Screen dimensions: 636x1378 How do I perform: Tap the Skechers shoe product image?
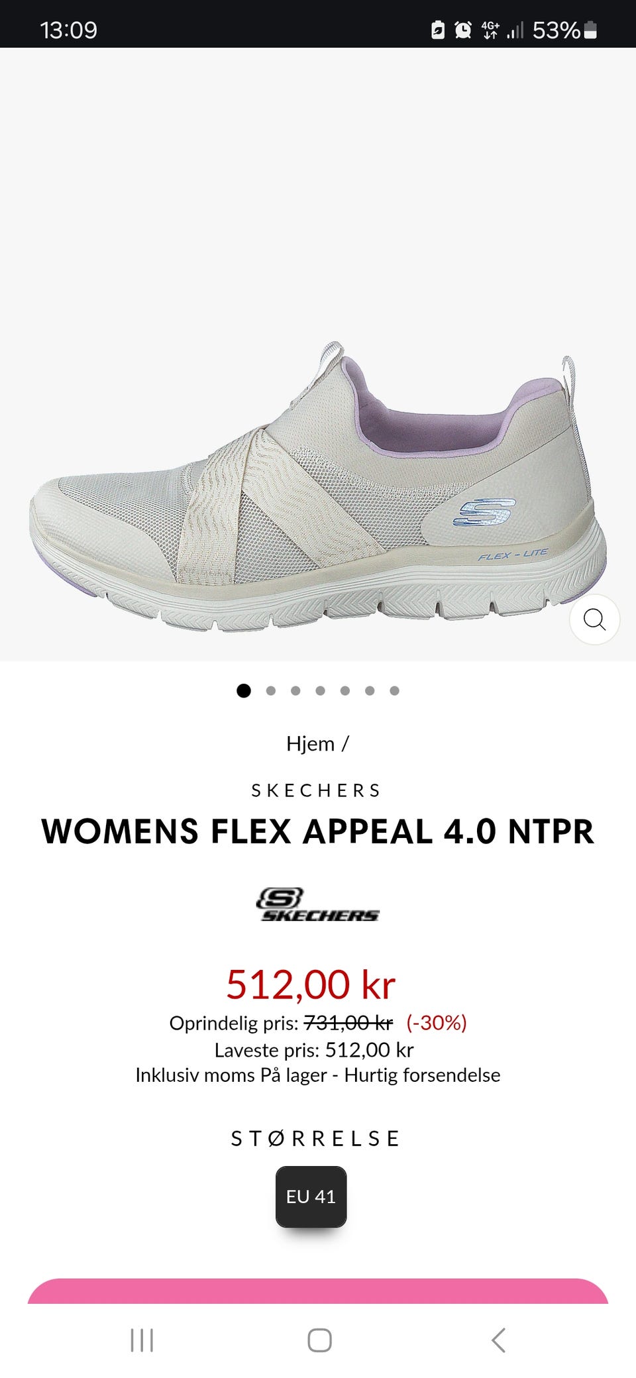(318, 487)
